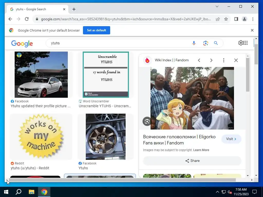
Task: Open Windows Start menu
Action: [x=6, y=192]
